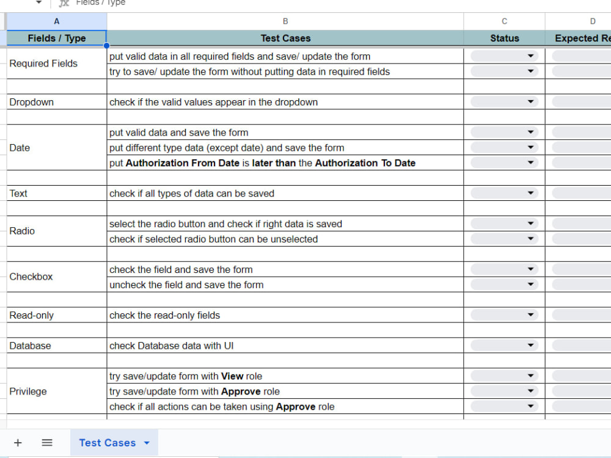
Task: Click 'try save/update form with View role' cell
Action: pos(285,376)
